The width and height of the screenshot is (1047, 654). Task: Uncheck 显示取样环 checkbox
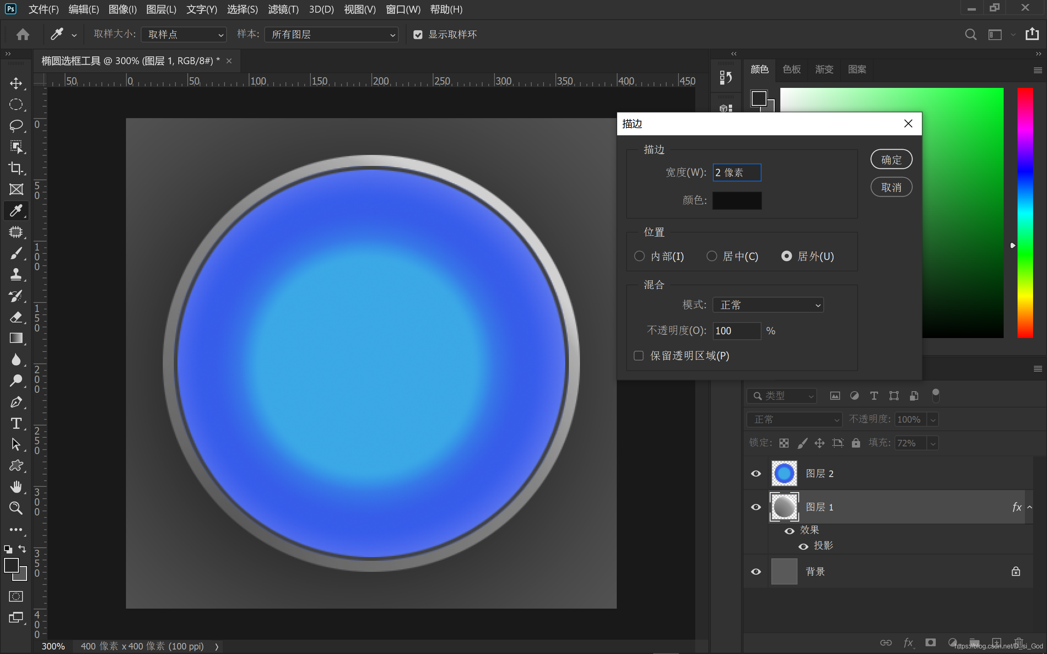[x=418, y=35]
